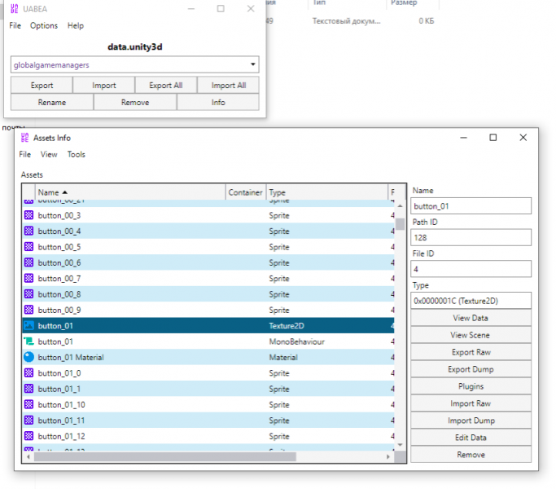Image resolution: width=556 pixels, height=489 pixels.
Task: Click the Export Raw button
Action: 471,352
